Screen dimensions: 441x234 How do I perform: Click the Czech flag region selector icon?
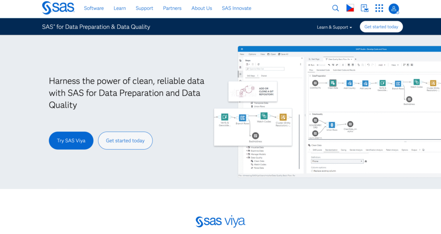(350, 8)
